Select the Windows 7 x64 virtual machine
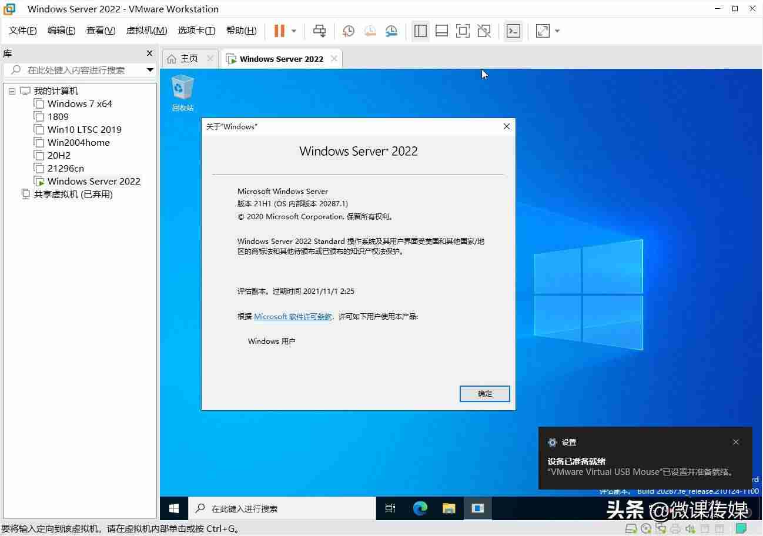This screenshot has width=763, height=536. click(x=80, y=104)
